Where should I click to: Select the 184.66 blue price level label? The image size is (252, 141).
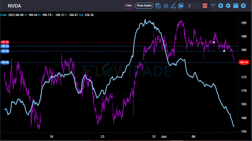coord(5,51)
